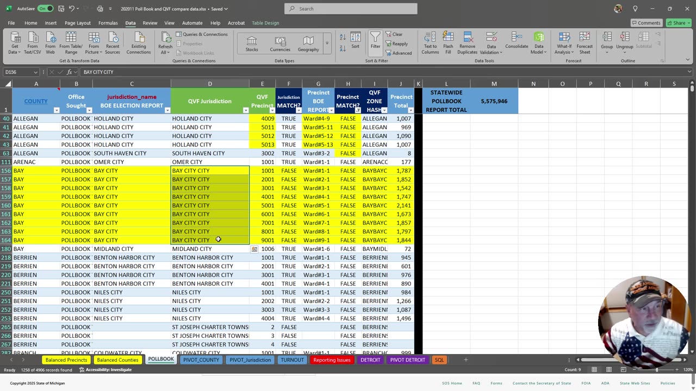Switch to the Formulas ribbon tab

108,23
